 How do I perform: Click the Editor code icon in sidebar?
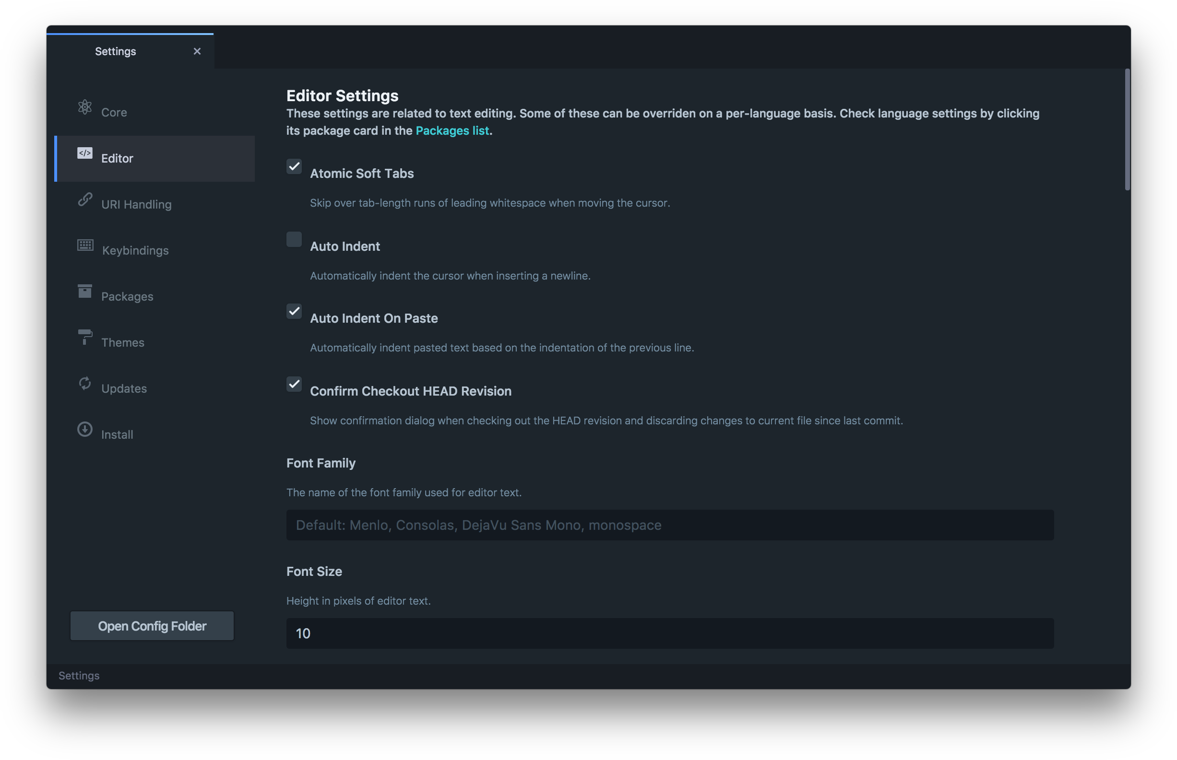85,153
